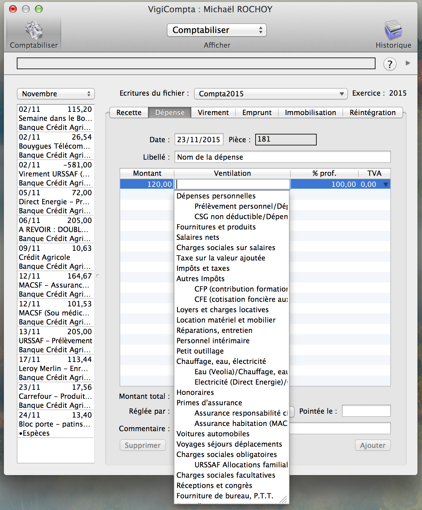Click the Comptabiliser toolbar icon

34,30
